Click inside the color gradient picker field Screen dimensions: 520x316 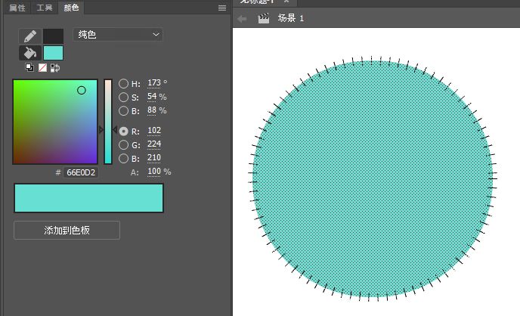[x=55, y=122]
